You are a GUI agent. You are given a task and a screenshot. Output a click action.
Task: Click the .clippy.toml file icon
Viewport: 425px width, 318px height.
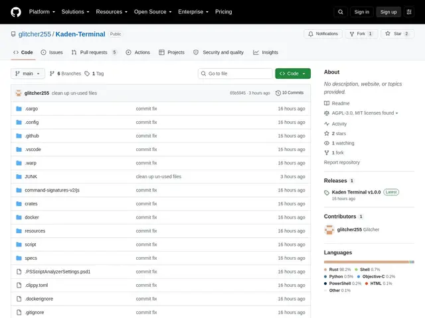[19, 286]
